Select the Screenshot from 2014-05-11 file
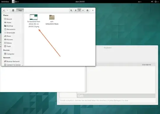The image size is (160, 114). 34,21
